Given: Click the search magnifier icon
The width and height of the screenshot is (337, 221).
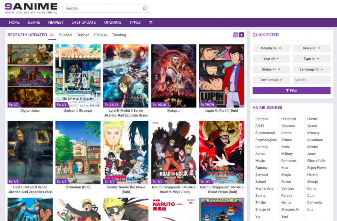Looking at the screenshot, I should pyautogui.click(x=144, y=8).
